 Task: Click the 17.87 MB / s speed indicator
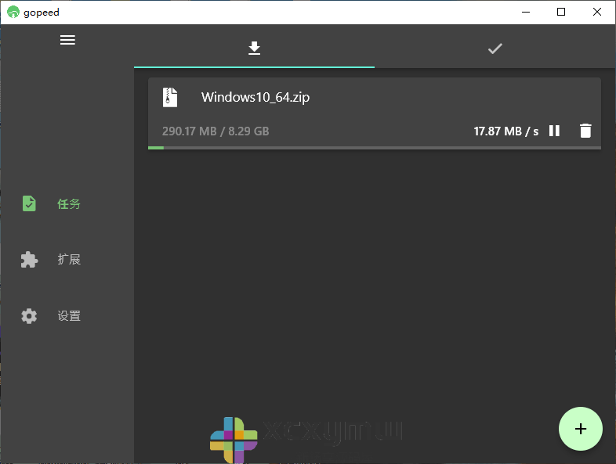505,131
